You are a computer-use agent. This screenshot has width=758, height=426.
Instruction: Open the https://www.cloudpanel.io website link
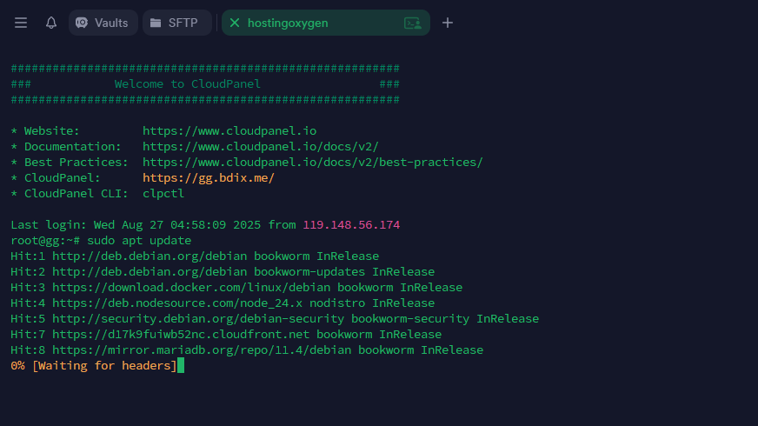coord(229,131)
